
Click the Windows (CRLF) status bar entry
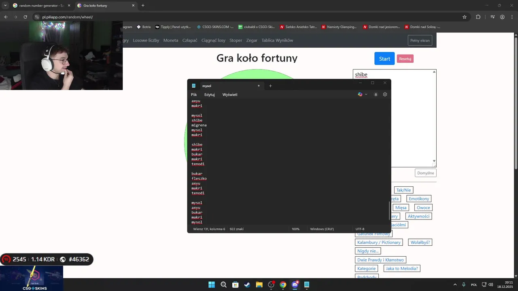tap(322, 229)
